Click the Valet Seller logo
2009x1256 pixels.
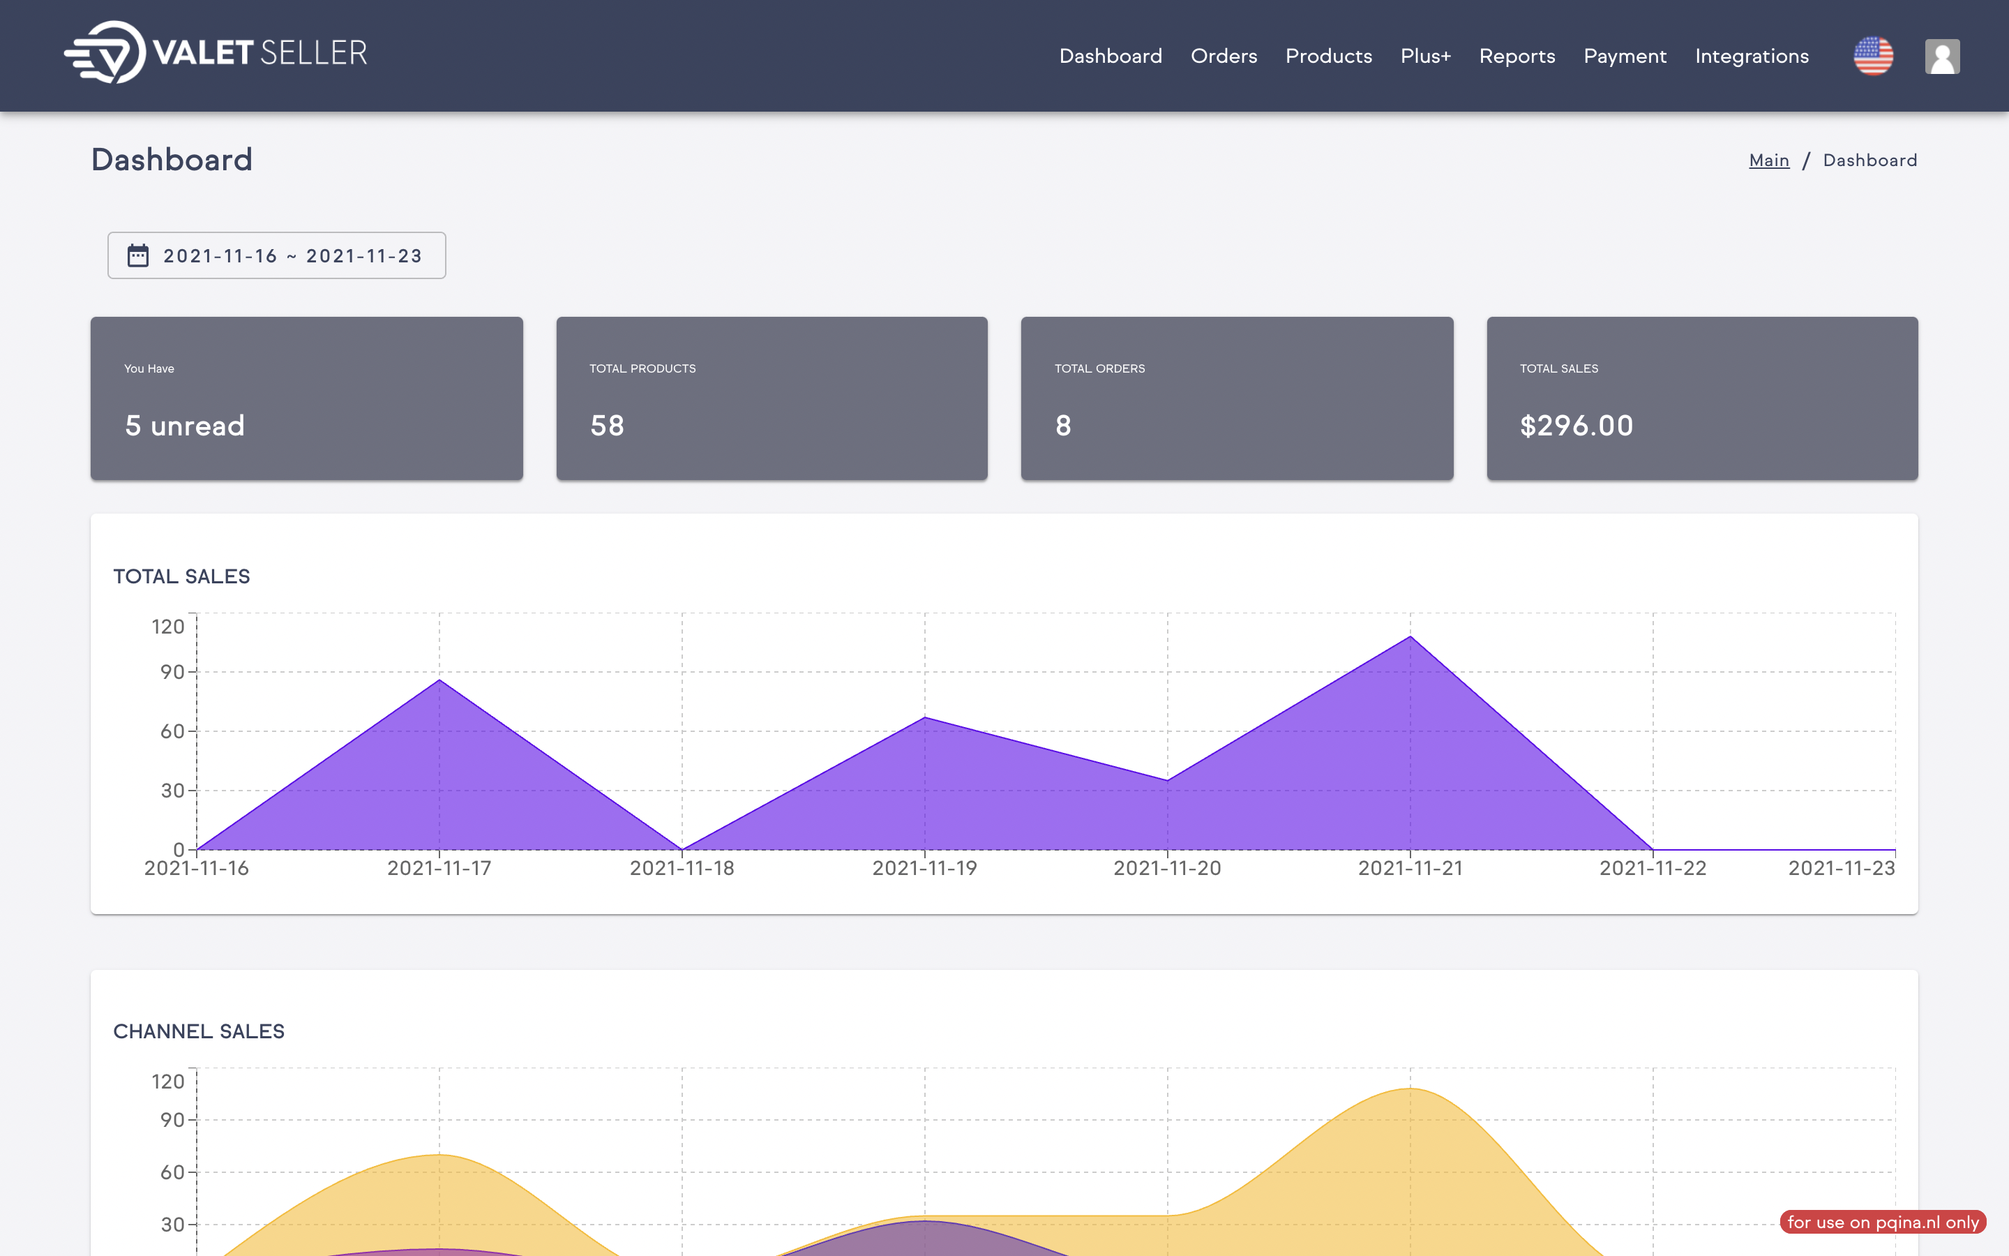216,53
